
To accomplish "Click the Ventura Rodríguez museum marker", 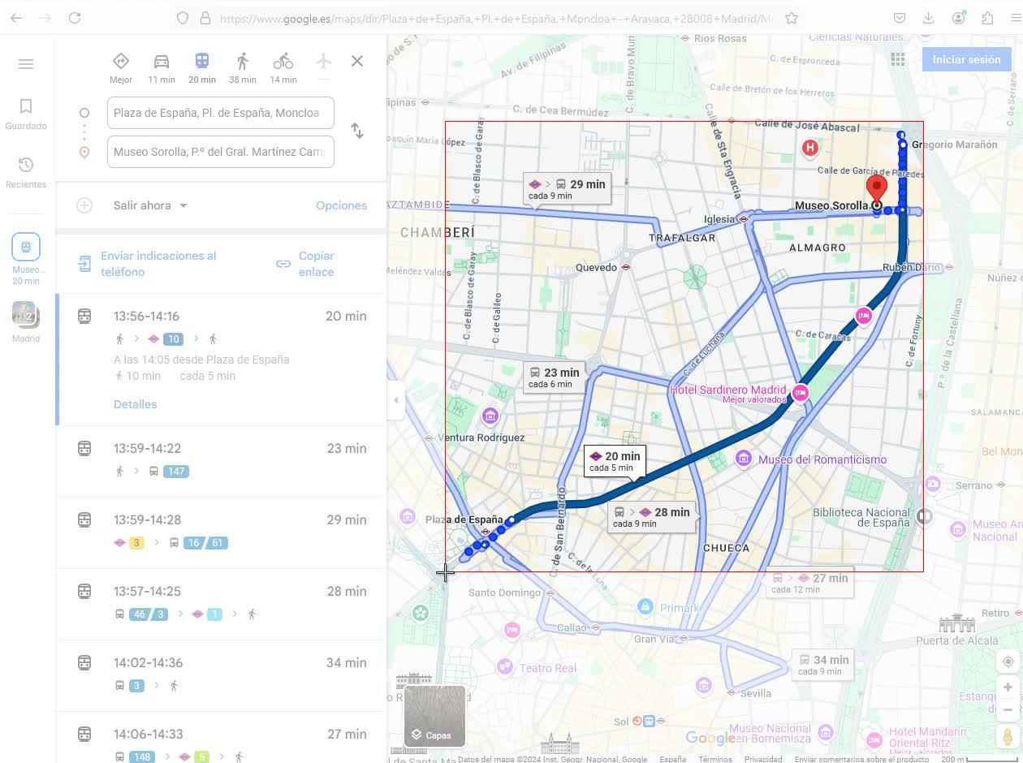I will click(x=490, y=416).
